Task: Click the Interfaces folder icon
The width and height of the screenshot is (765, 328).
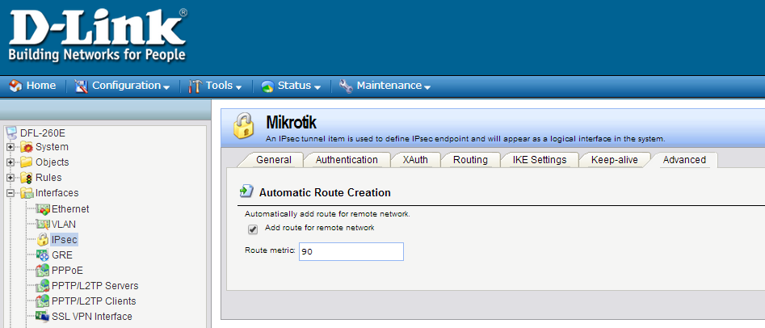Action: click(x=27, y=193)
